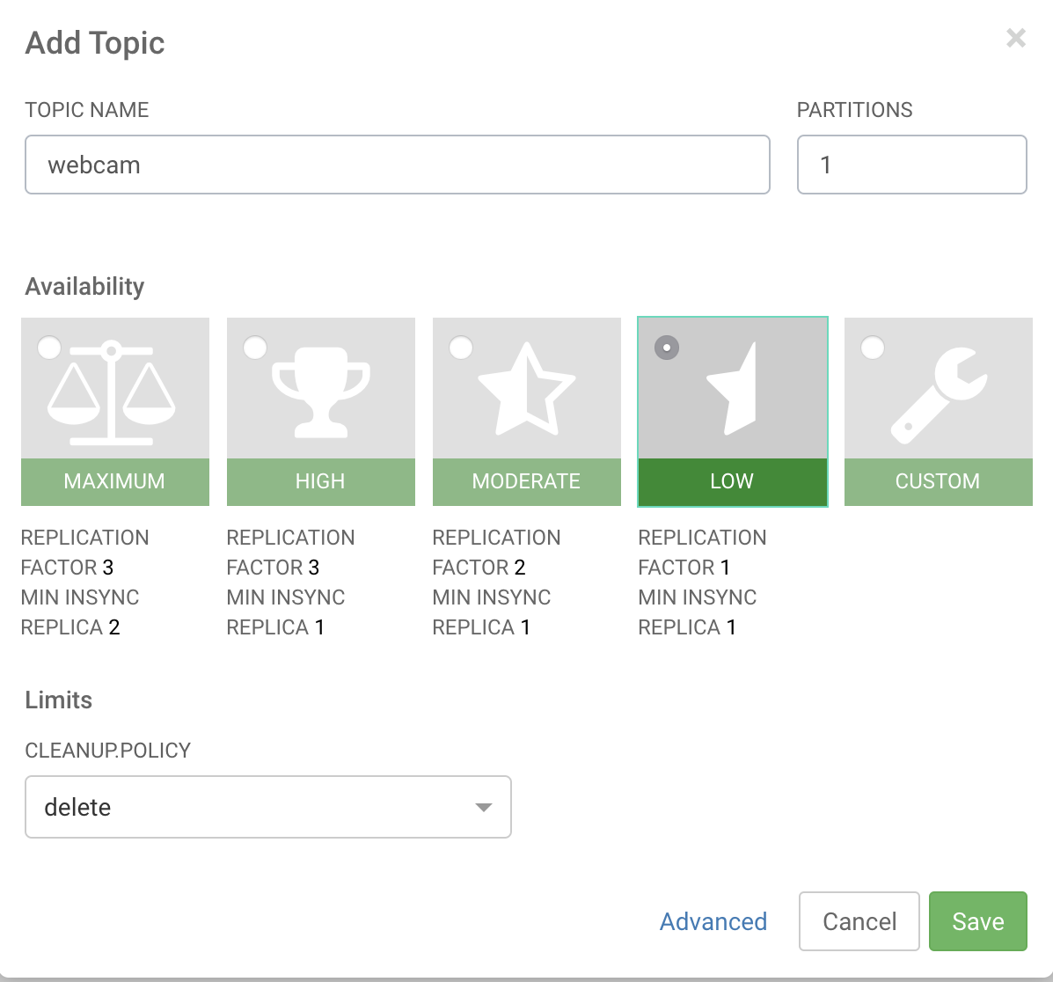Click the selected Low radio button
1053x982 pixels.
(667, 348)
